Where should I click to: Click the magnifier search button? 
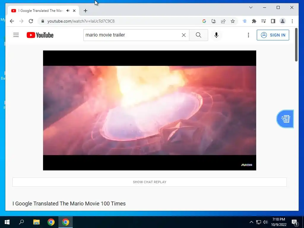coord(199,35)
